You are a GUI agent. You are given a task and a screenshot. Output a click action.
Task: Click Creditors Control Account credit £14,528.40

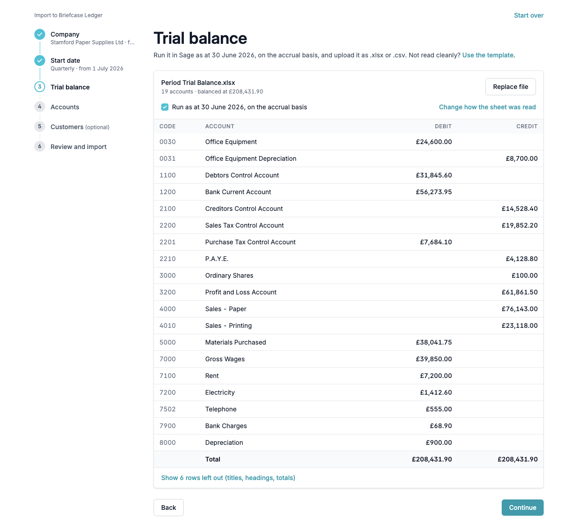pos(520,209)
